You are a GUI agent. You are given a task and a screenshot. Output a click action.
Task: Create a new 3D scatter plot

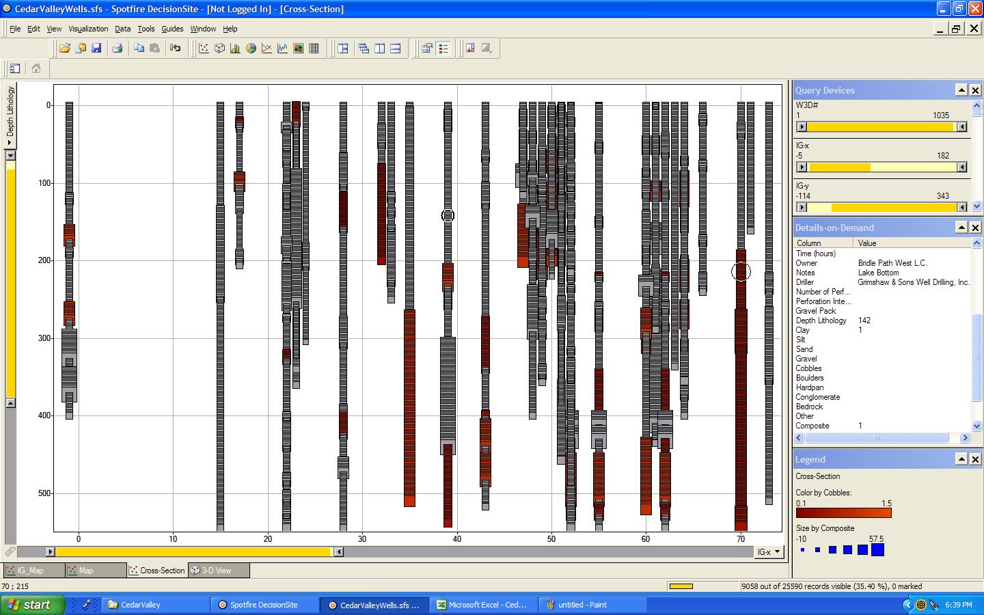(x=219, y=49)
